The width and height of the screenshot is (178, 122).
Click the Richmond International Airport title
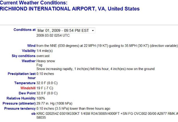(x=70, y=9)
